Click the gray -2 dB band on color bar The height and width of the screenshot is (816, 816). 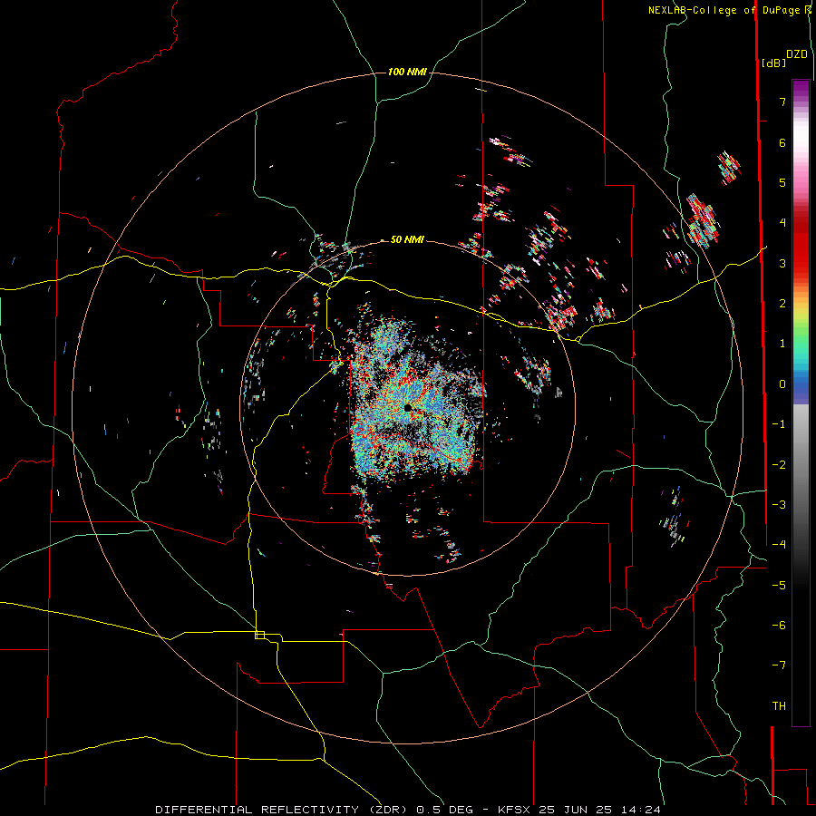click(801, 465)
